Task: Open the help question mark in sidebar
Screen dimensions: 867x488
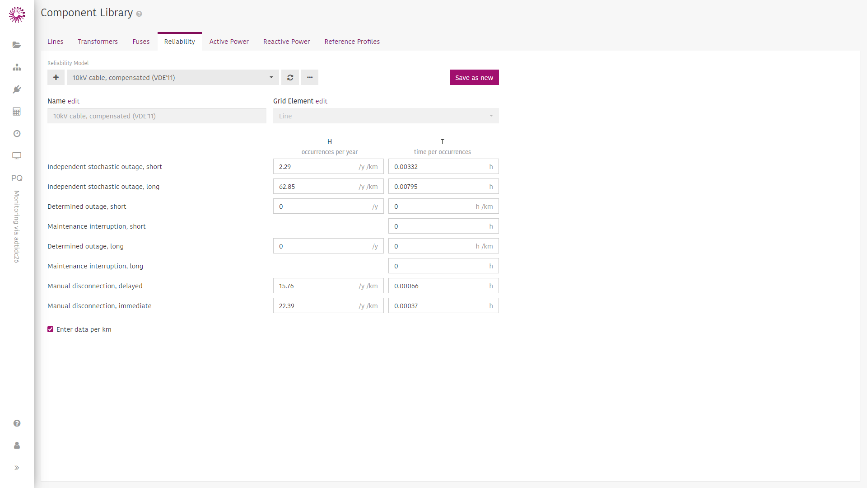Action: tap(17, 423)
